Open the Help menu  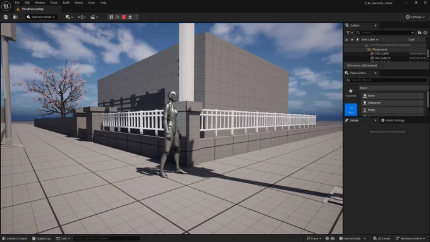(x=103, y=3)
